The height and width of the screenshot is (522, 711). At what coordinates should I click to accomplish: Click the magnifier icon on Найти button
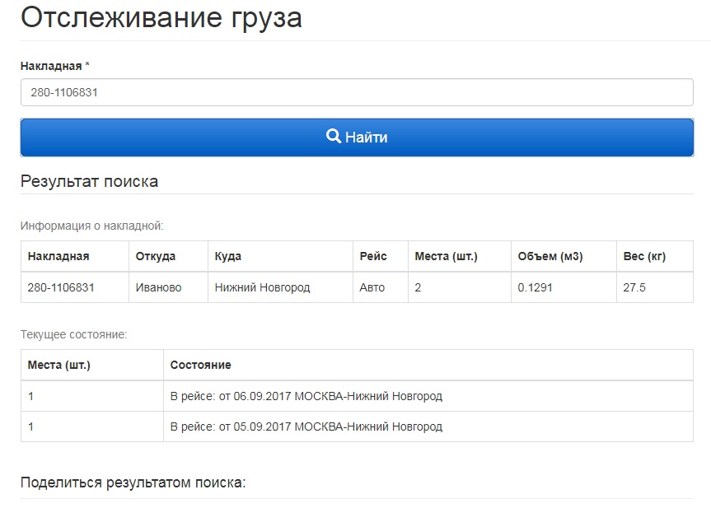point(334,137)
